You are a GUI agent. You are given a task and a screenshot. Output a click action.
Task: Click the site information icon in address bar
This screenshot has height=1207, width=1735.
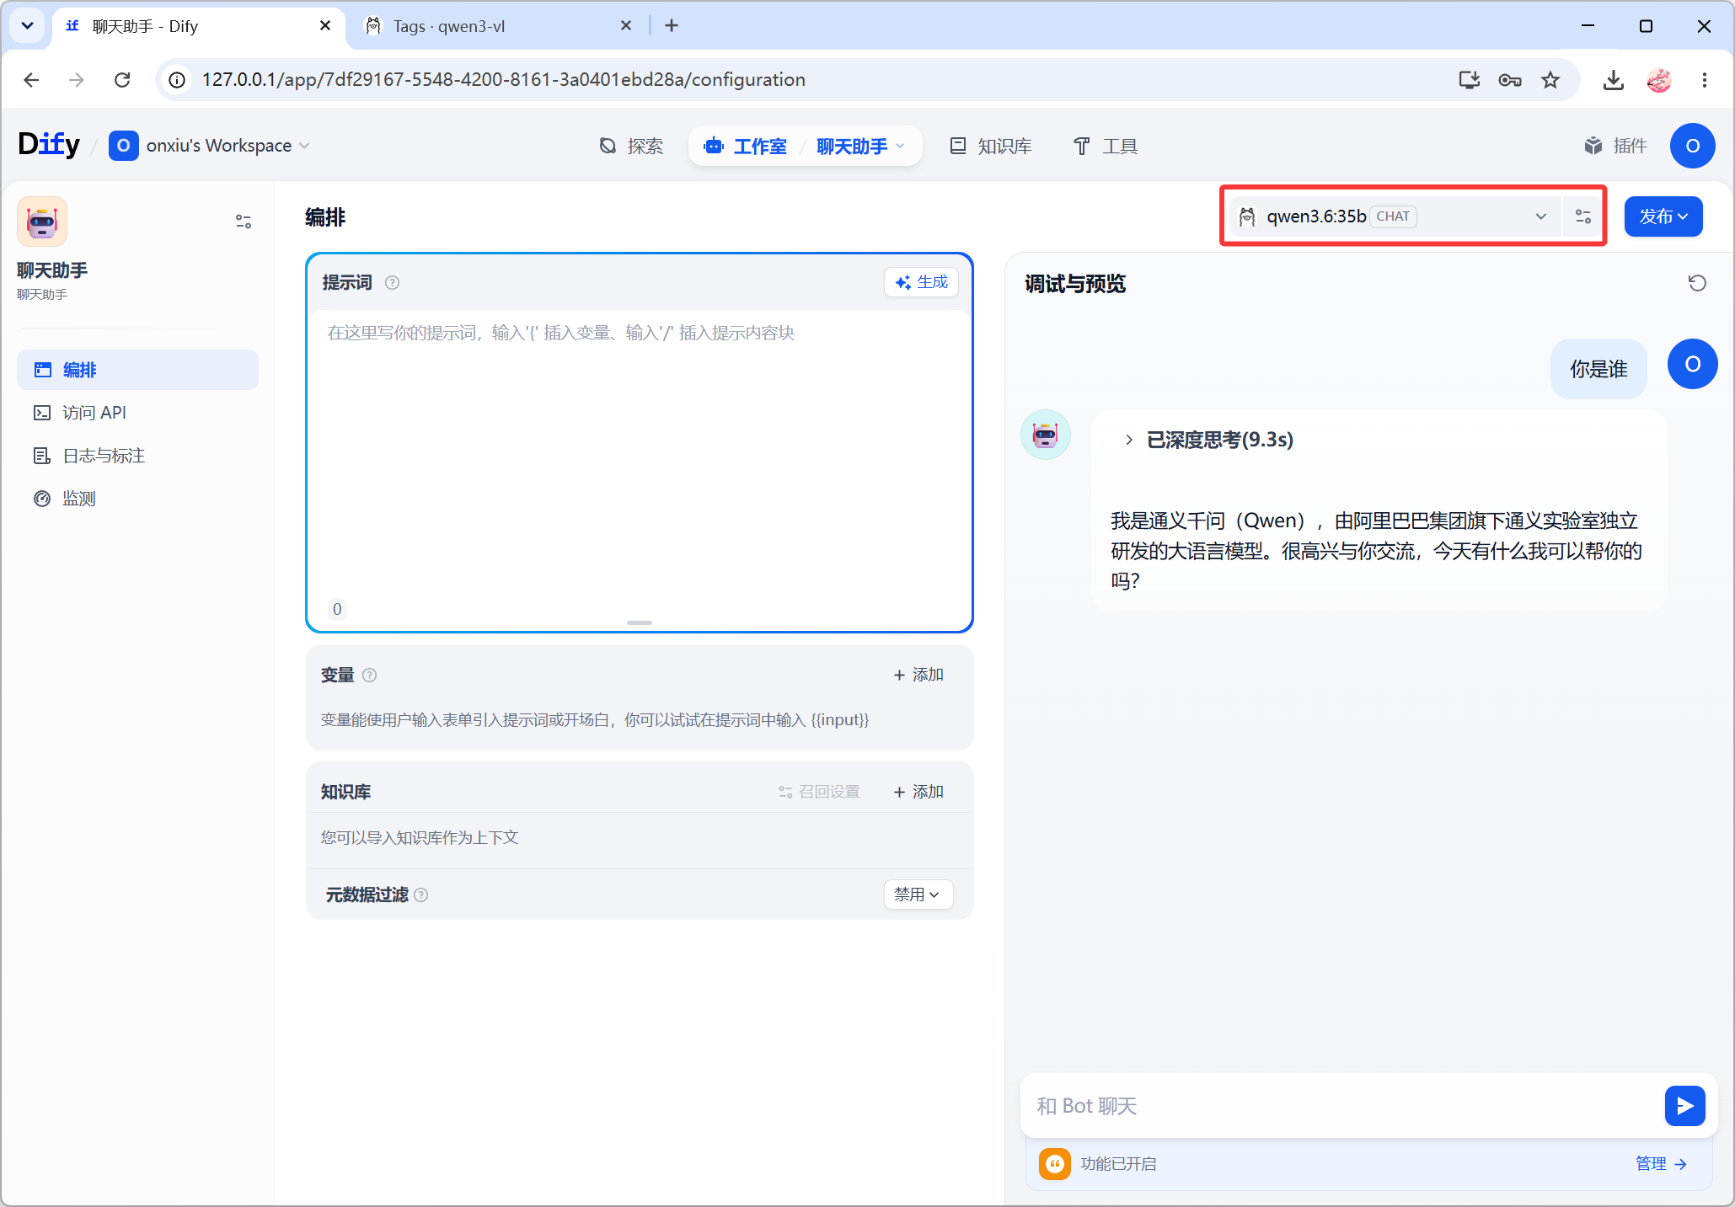[177, 80]
